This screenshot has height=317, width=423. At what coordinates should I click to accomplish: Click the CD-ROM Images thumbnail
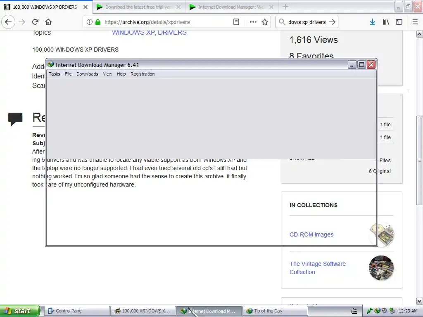click(381, 234)
